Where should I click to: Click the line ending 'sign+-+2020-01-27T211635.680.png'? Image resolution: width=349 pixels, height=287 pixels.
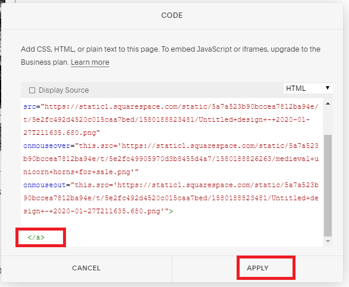pyautogui.click(x=98, y=211)
